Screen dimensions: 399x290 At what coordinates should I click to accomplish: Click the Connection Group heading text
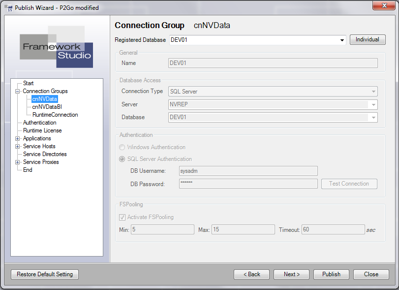point(150,26)
